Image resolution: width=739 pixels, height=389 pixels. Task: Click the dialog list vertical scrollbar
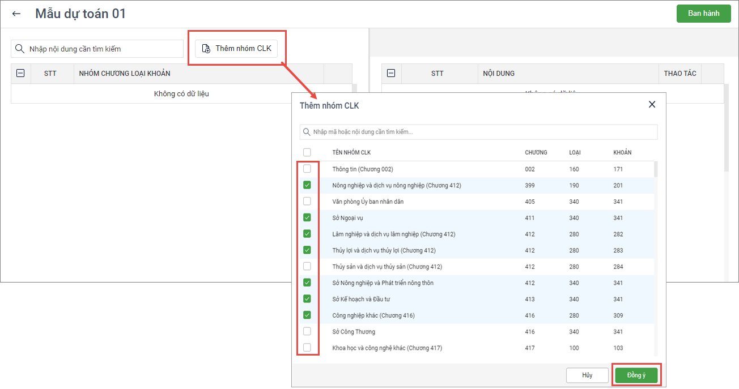[x=656, y=170]
